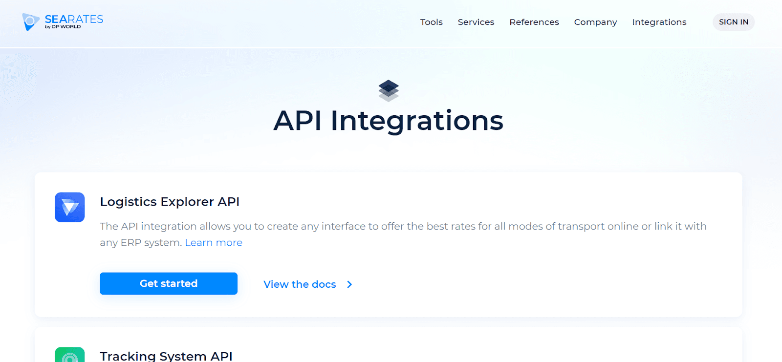Click the Tracking System API green icon
782x362 pixels.
point(69,355)
